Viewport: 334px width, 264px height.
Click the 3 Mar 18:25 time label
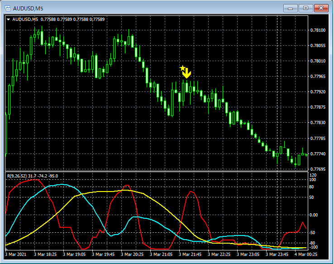point(45,254)
